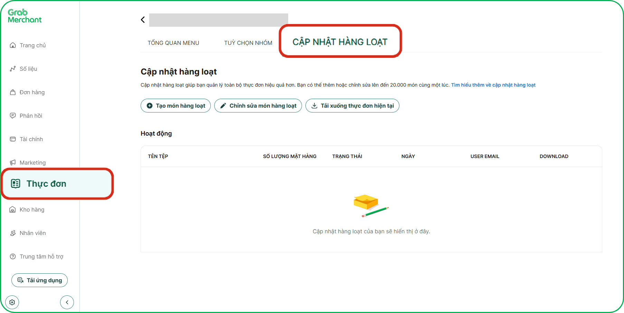Open the Tìm hiểu thêm về cập nhật hàng loạt link
Image resolution: width=624 pixels, height=313 pixels.
pyautogui.click(x=493, y=85)
